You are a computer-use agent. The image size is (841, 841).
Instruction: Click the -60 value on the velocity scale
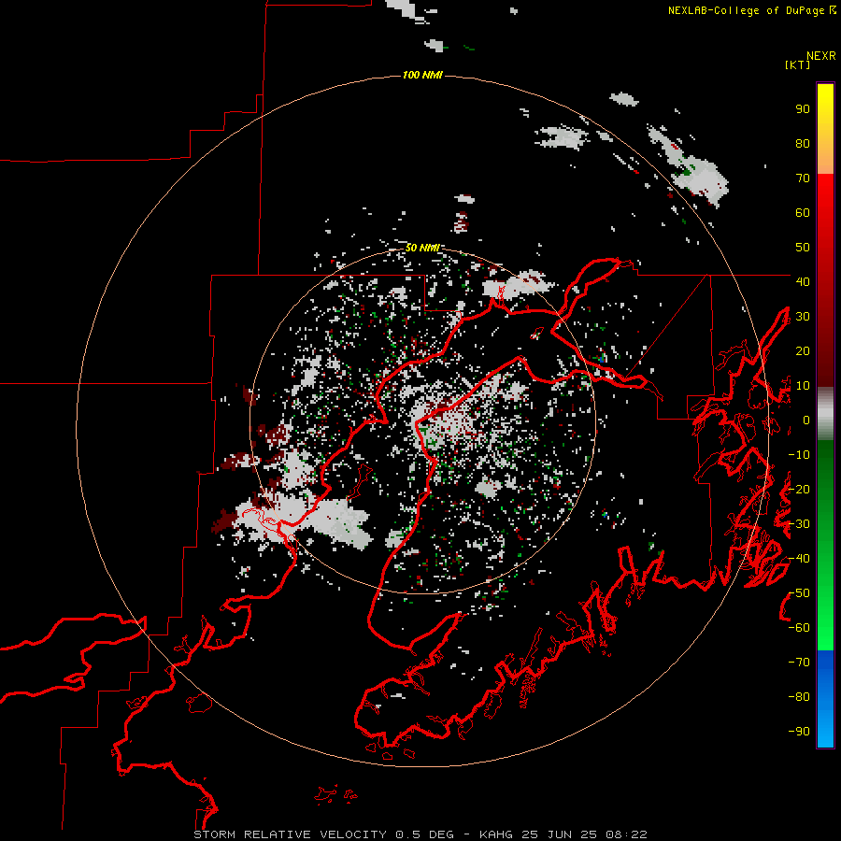[x=799, y=628]
